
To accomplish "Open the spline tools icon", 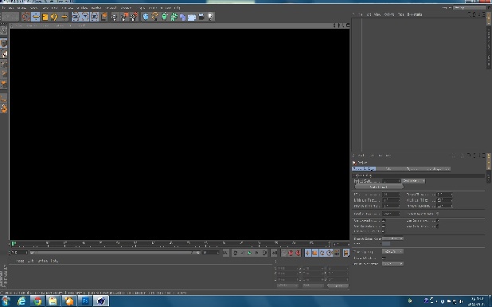I will click(154, 17).
